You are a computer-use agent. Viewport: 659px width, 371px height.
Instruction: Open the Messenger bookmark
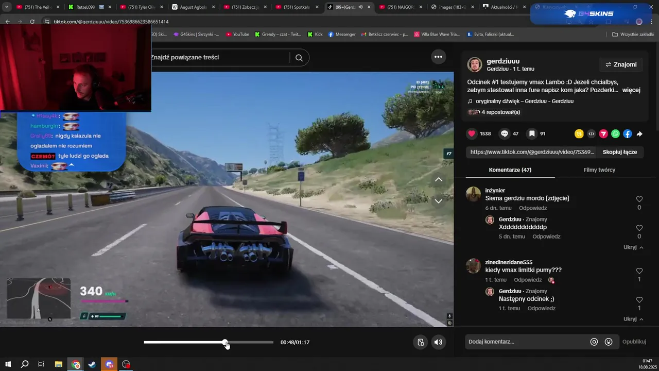click(x=342, y=35)
